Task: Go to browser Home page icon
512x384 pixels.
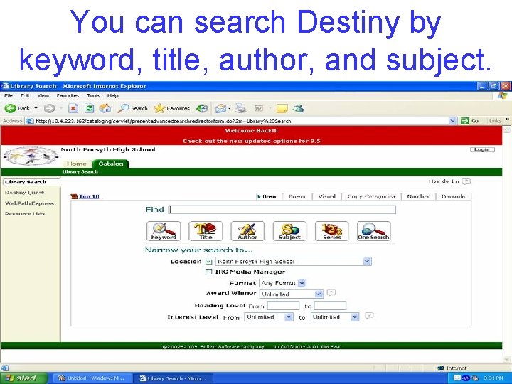Action: pyautogui.click(x=105, y=108)
